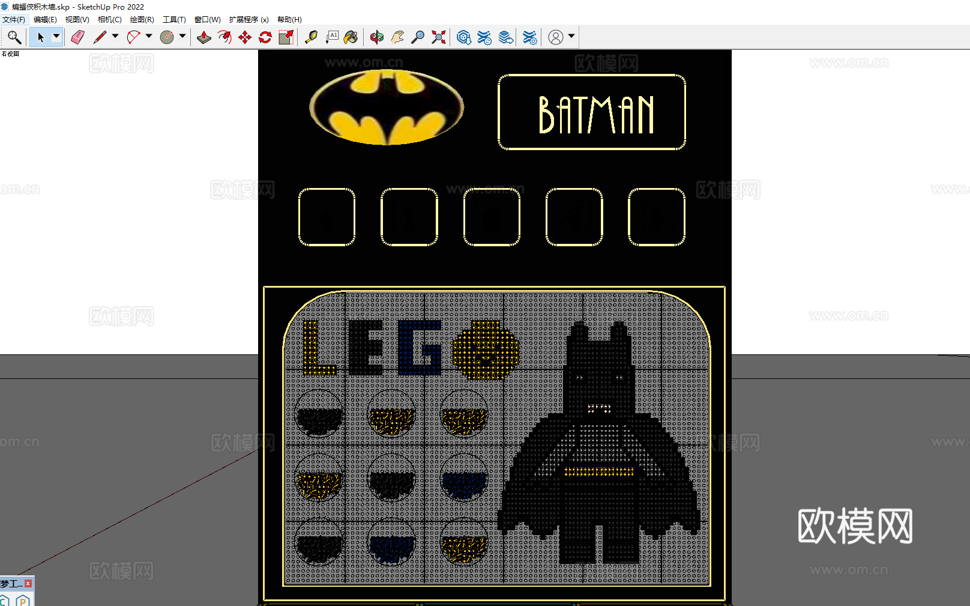Viewport: 970px width, 606px height.
Task: Select the arrow Select tool
Action: pos(40,37)
